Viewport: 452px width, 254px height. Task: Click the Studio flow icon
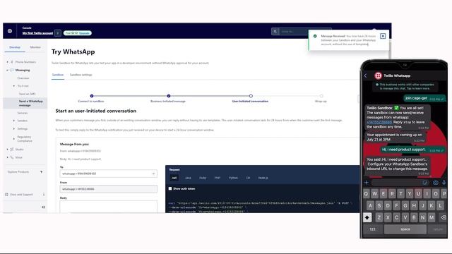point(12,149)
